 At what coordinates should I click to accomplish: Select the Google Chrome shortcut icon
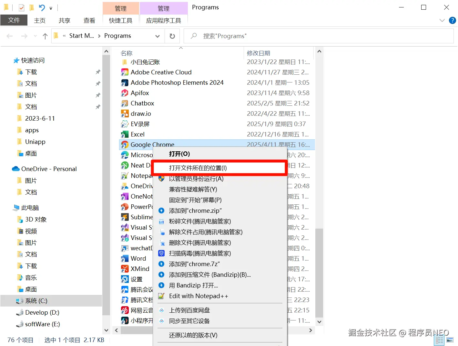pos(125,145)
